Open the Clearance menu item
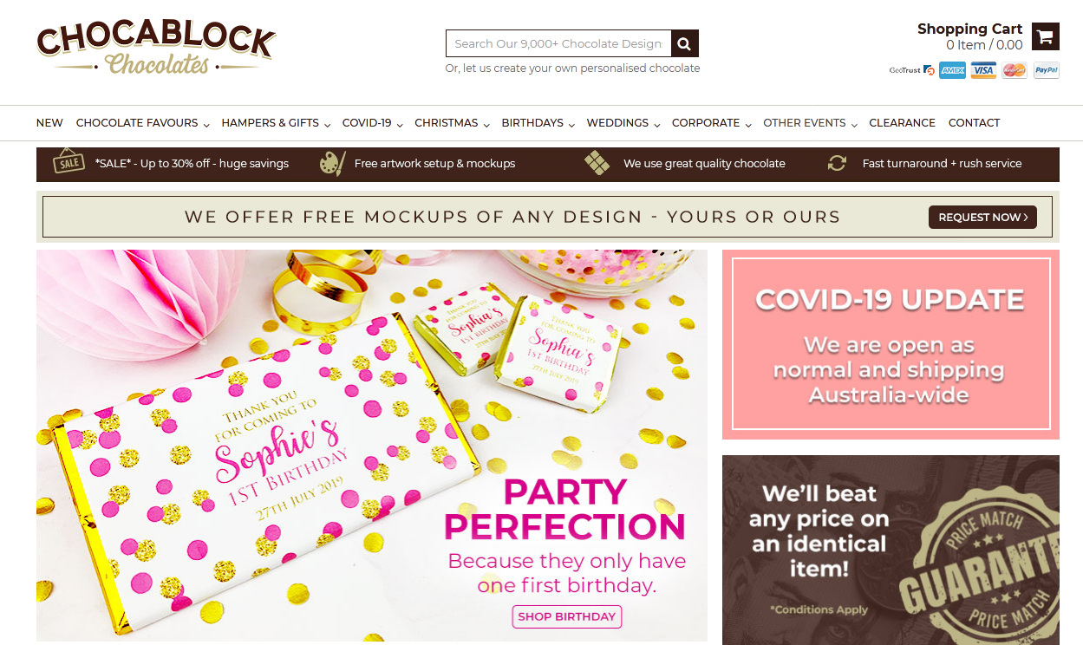The height and width of the screenshot is (645, 1083). coord(902,123)
